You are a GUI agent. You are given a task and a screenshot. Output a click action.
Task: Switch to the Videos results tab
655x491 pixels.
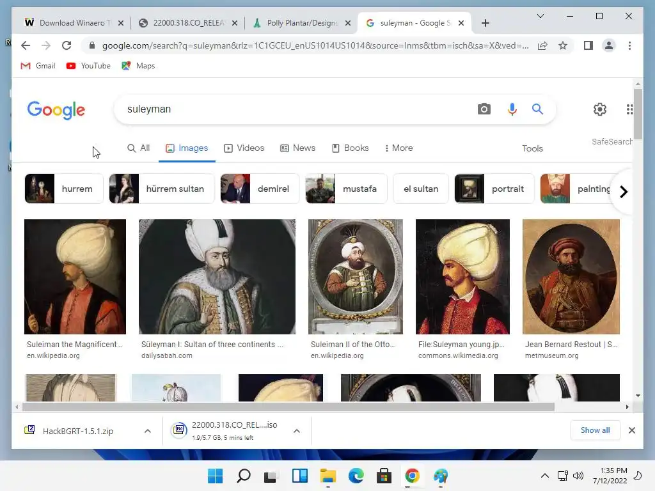pyautogui.click(x=244, y=148)
